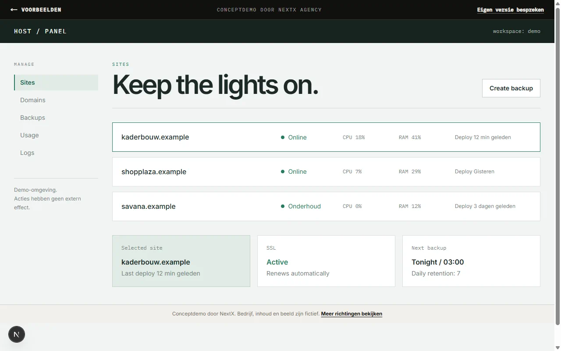The height and width of the screenshot is (351, 561).
Task: Select the kaderbouw.example site row
Action: (x=326, y=137)
